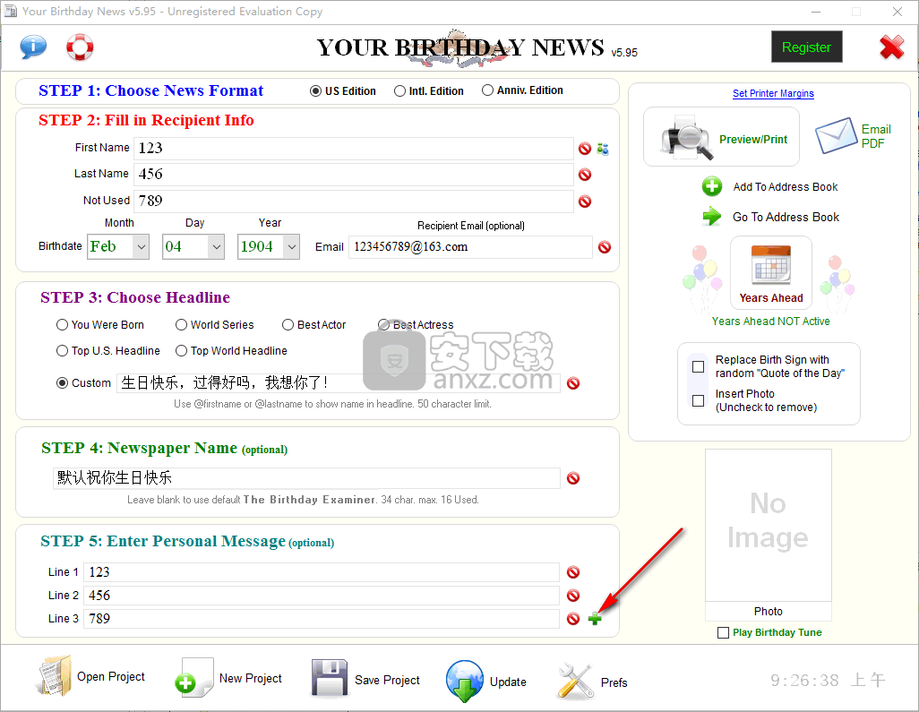Click into the Not Used field
This screenshot has width=919, height=712.
(x=354, y=201)
